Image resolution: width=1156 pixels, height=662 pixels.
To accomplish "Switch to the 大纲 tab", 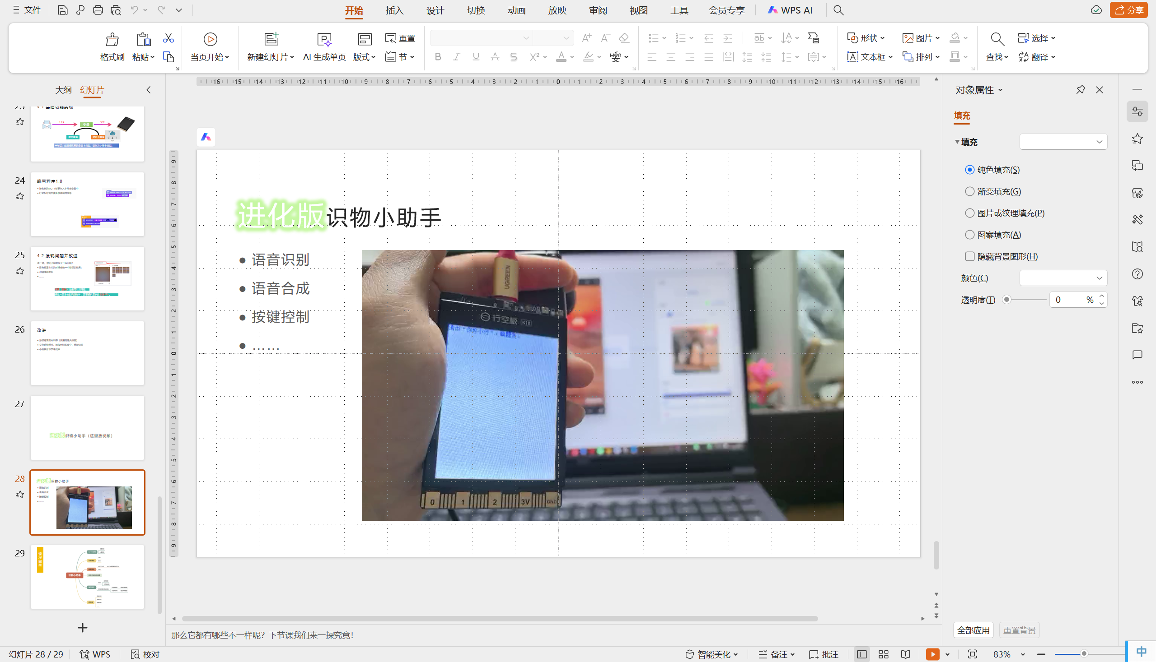I will coord(63,90).
